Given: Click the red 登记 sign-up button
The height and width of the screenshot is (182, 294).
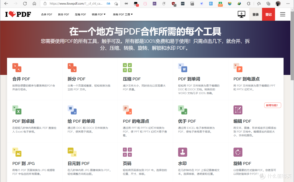Looking at the screenshot, I should pos(268,14).
